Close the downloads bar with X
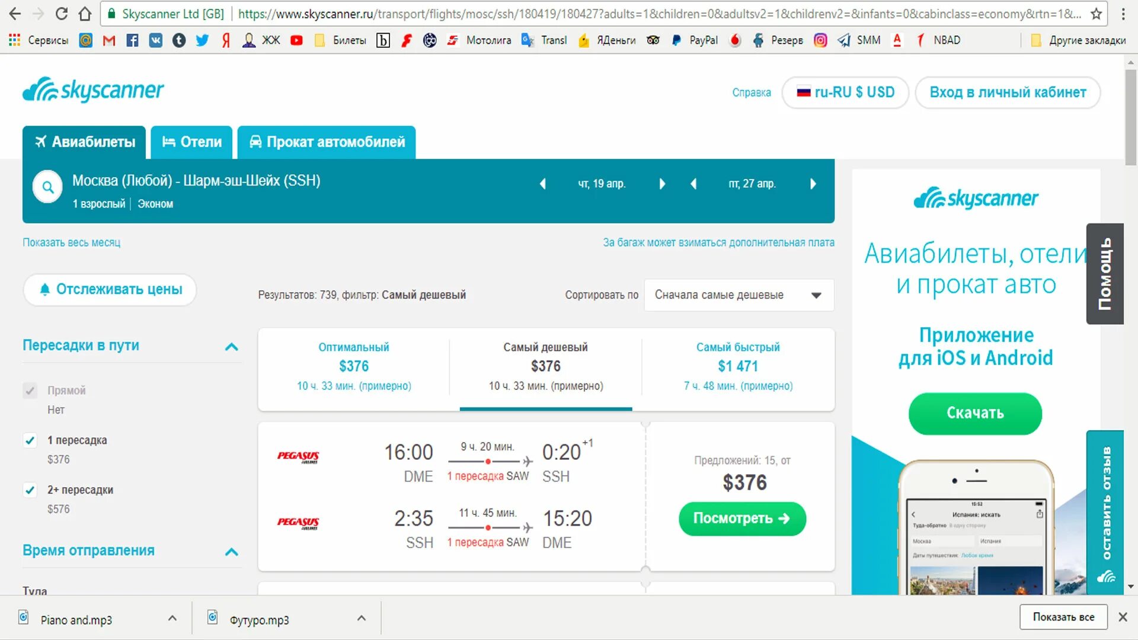Image resolution: width=1138 pixels, height=640 pixels. 1123,617
